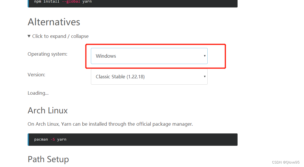Click the Arch Linux package manager paragraph
The image size is (304, 167).
coord(110,124)
